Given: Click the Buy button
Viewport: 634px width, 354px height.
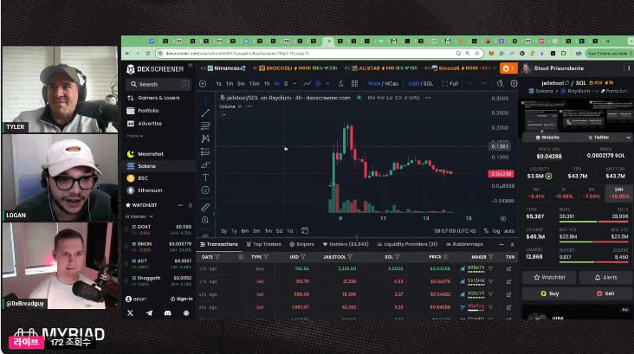Looking at the screenshot, I should click(x=549, y=293).
